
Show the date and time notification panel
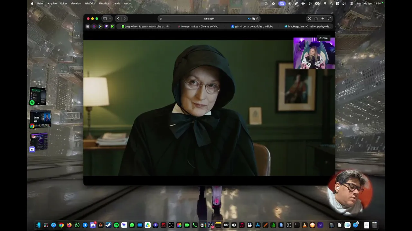(x=369, y=4)
